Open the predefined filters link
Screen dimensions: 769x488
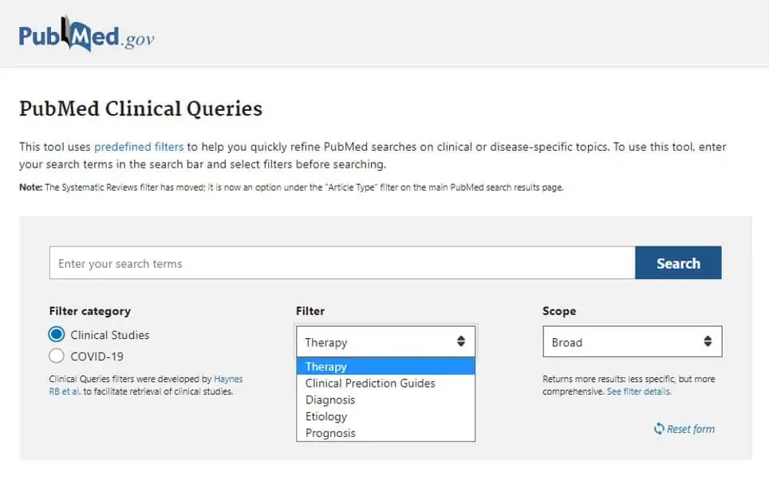(139, 147)
